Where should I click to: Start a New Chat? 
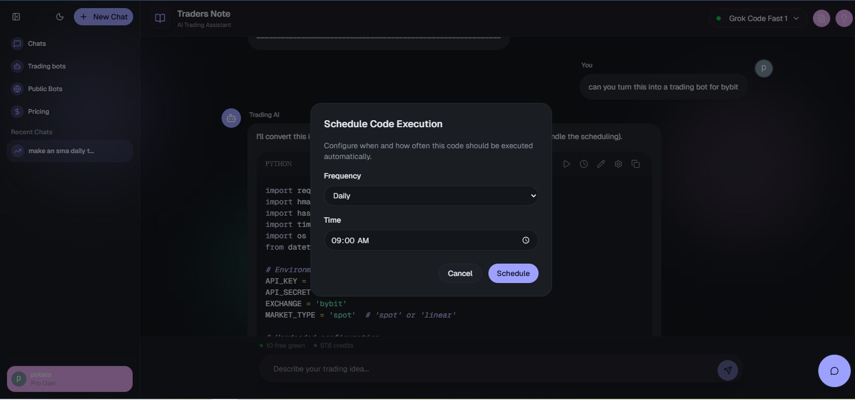click(x=104, y=17)
